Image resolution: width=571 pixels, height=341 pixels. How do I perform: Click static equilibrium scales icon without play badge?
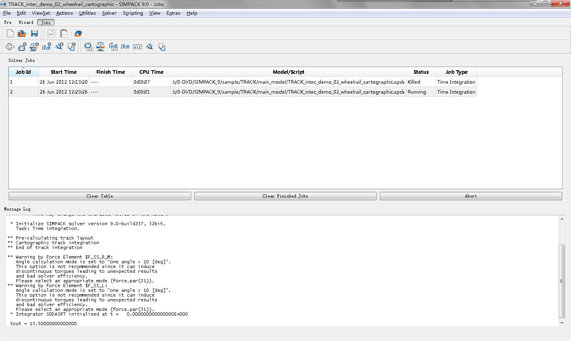[101, 47]
